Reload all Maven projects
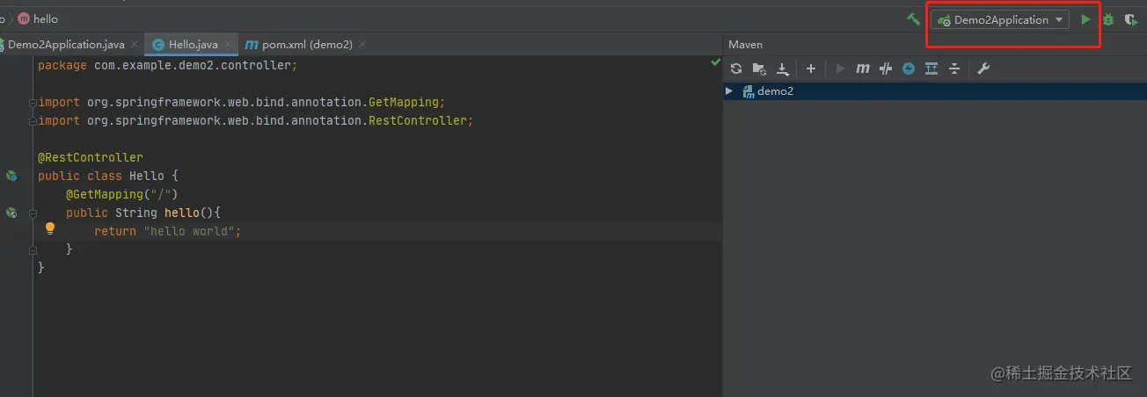 point(736,69)
